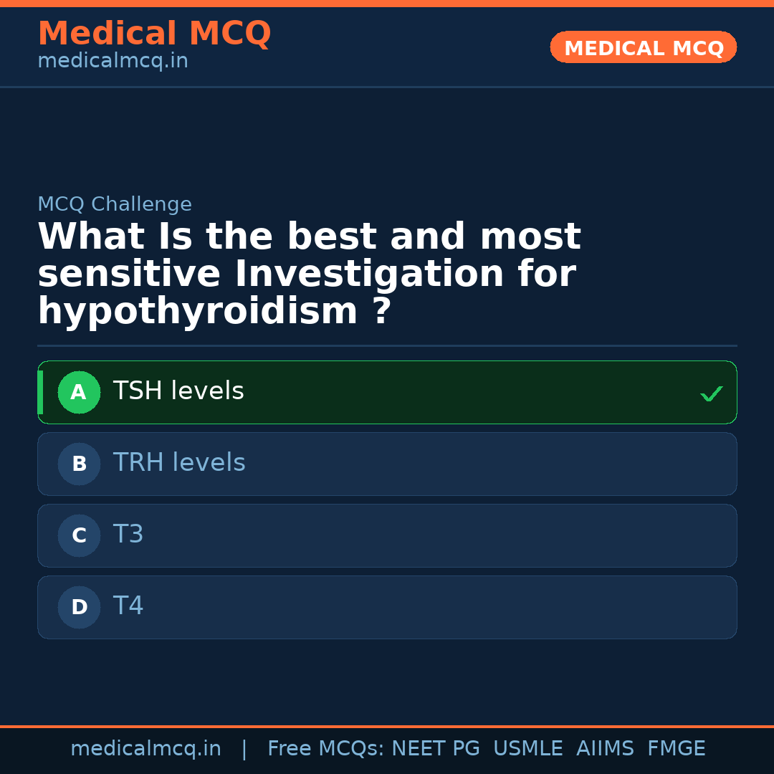The image size is (774, 774).
Task: Open the medicalmcq.in link in the footer
Action: pos(145,749)
